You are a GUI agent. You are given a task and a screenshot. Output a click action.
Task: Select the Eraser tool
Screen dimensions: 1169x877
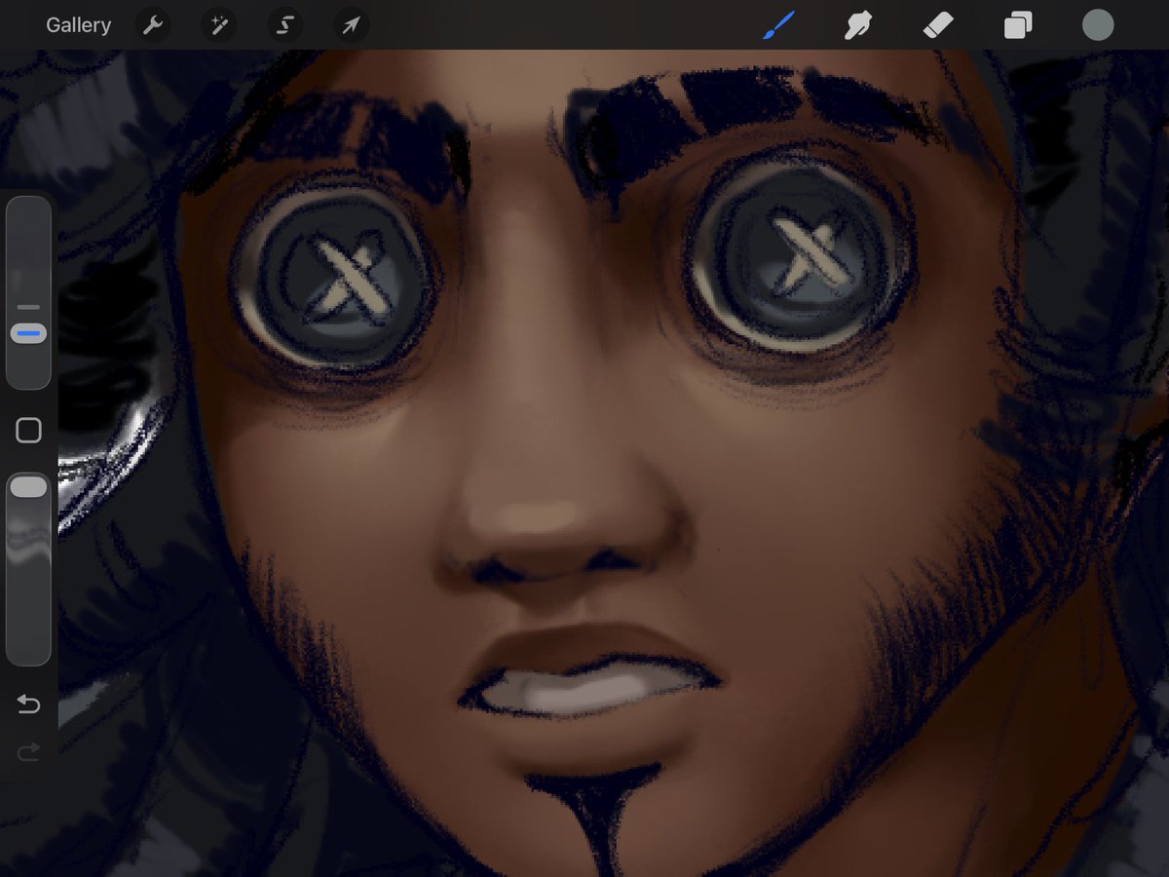pos(937,25)
